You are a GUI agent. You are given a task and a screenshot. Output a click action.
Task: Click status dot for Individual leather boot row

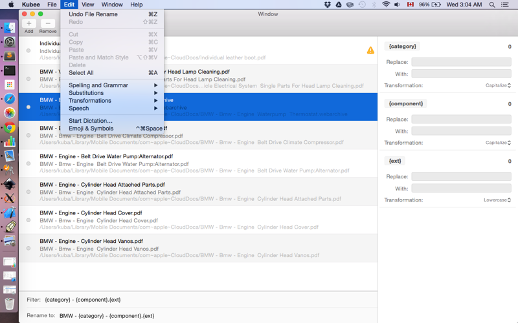coord(28,50)
